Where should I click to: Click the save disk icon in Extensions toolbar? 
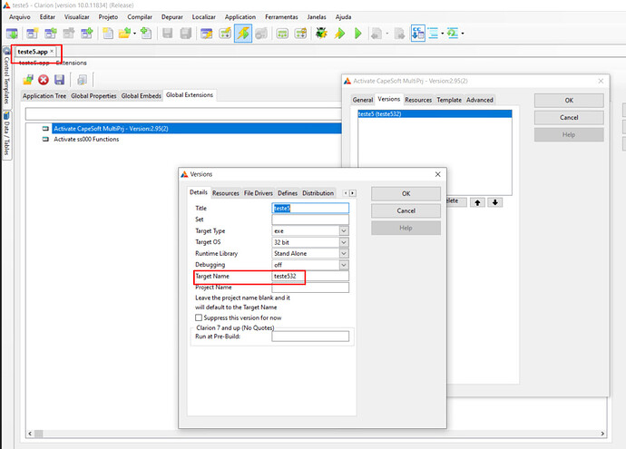59,80
